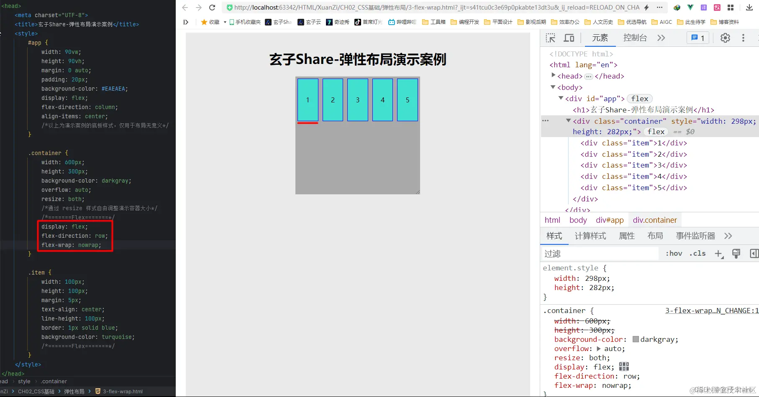Expand the head element in Elements tree
Screen dimensions: 759x397
tap(553, 76)
